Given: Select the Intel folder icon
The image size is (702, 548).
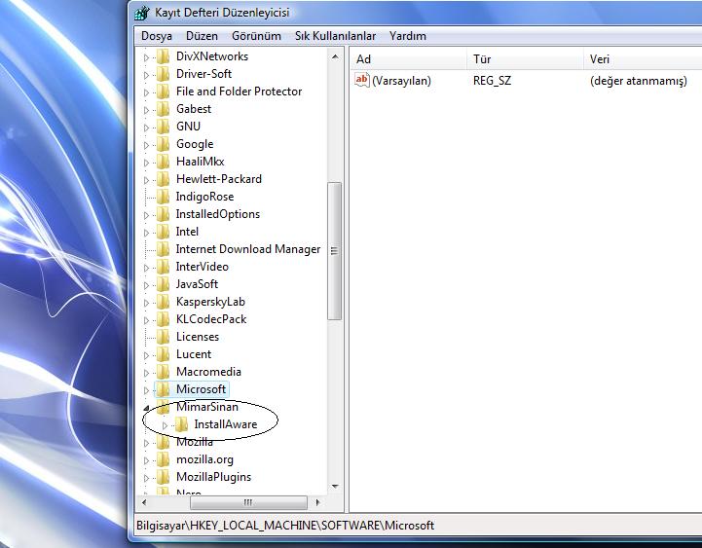Looking at the screenshot, I should (x=163, y=232).
